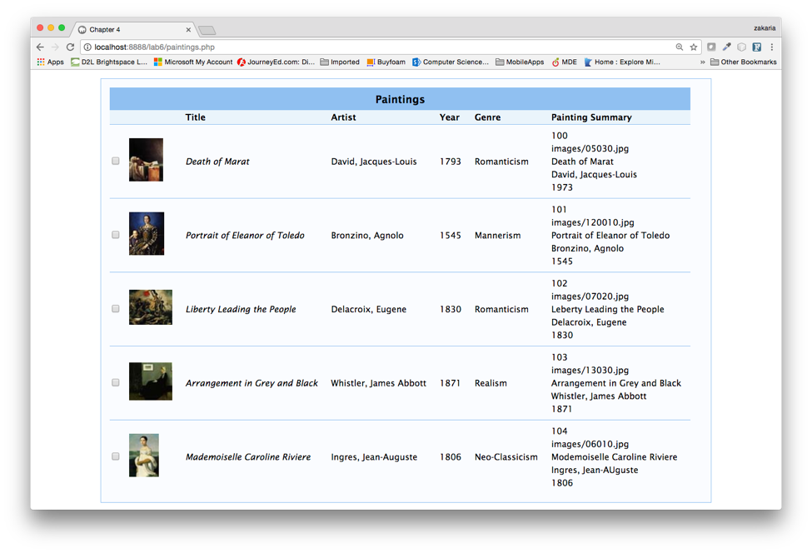Click the forward navigation arrow
Image resolution: width=812 pixels, height=553 pixels.
click(54, 47)
